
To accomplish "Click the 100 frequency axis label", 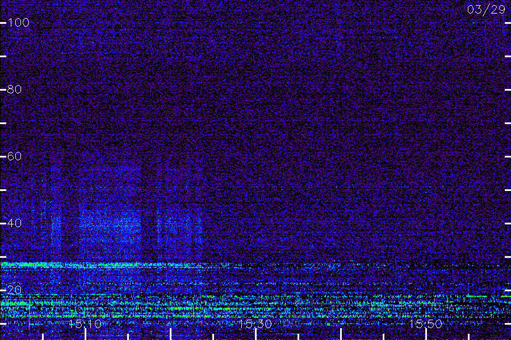I will [19, 23].
